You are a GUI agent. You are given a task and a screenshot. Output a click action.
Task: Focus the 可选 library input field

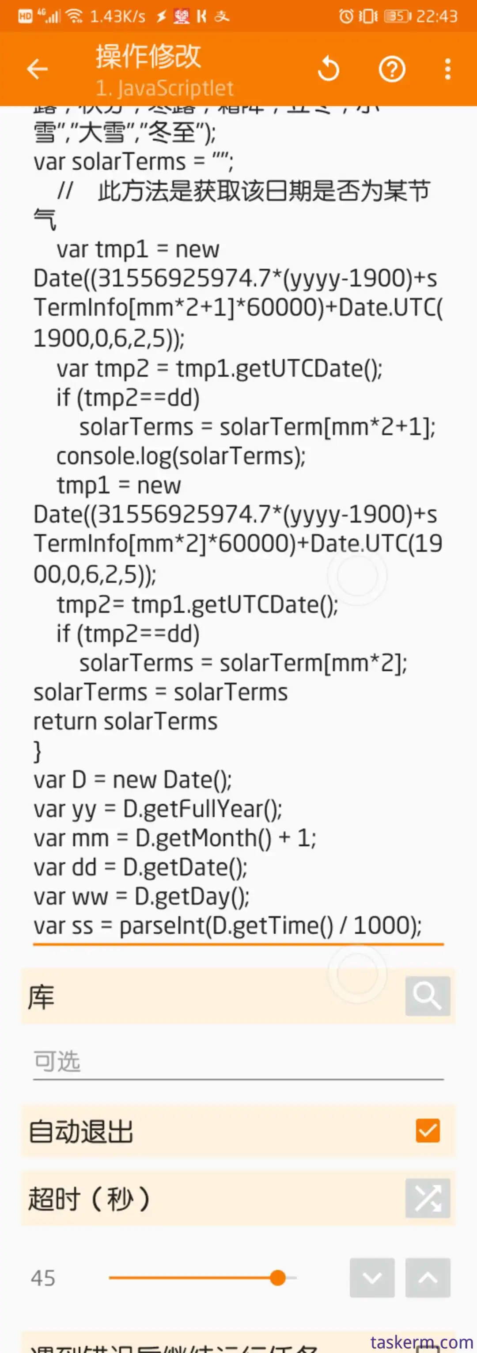click(x=238, y=1061)
